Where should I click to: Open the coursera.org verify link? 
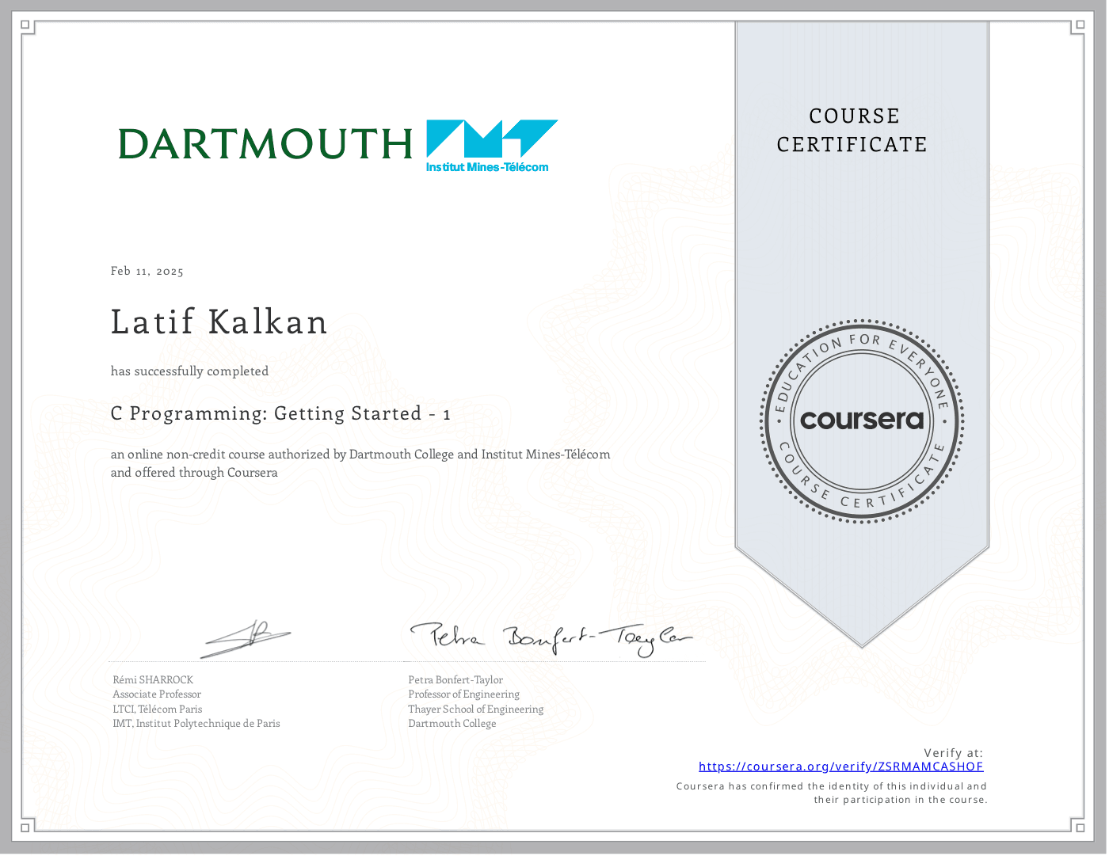841,767
